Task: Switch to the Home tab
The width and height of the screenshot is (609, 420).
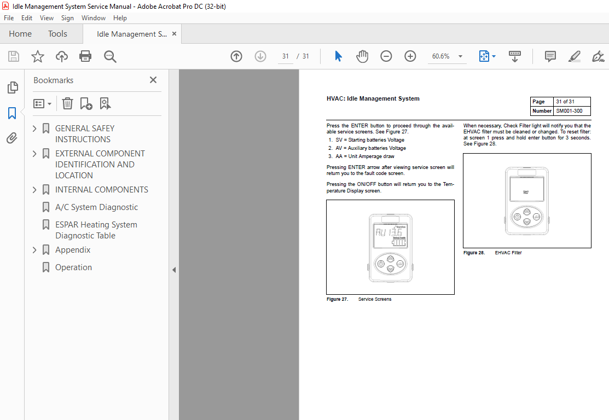Action: click(20, 34)
